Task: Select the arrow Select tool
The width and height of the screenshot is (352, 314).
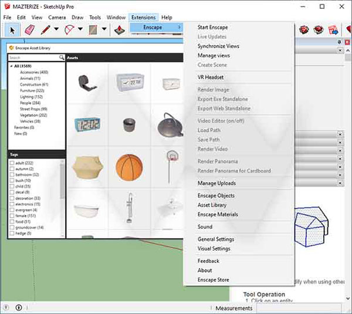Action: 12,30
